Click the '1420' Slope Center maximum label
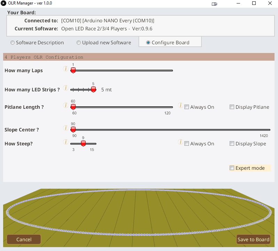 264,136
